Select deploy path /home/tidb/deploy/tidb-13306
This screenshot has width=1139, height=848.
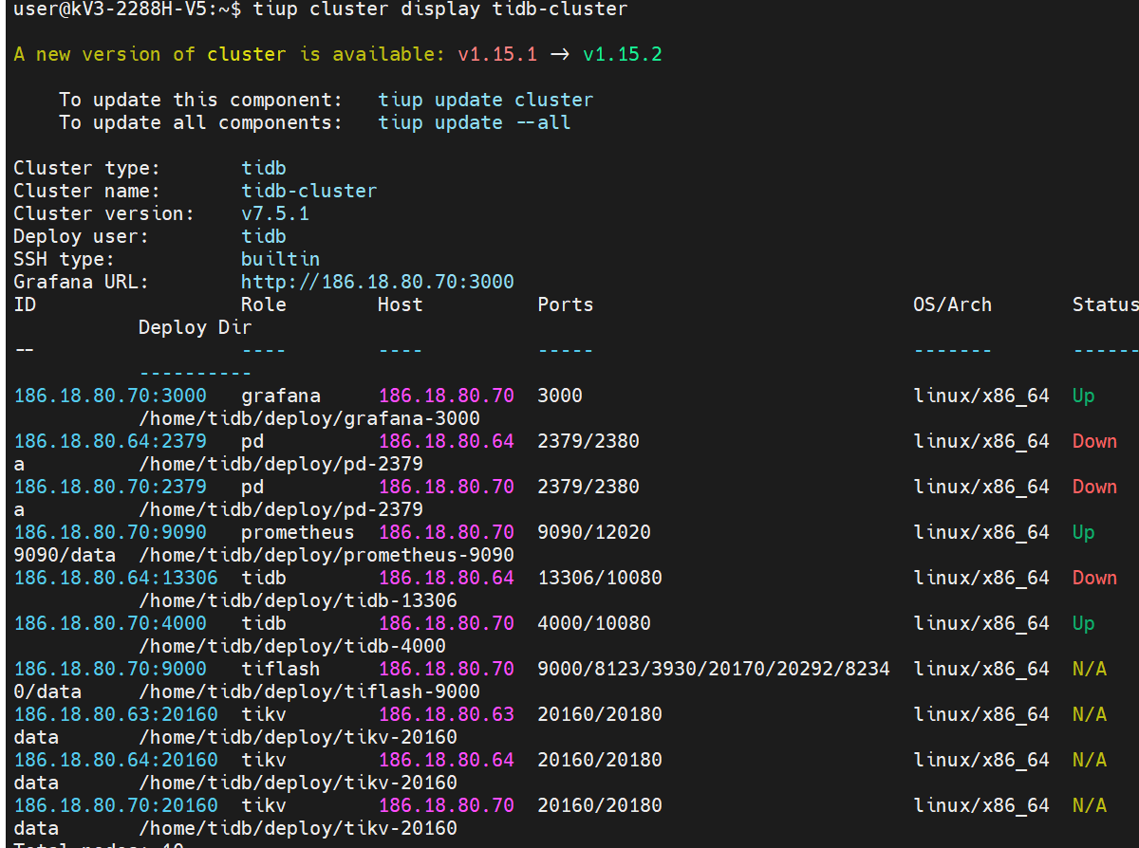(298, 600)
